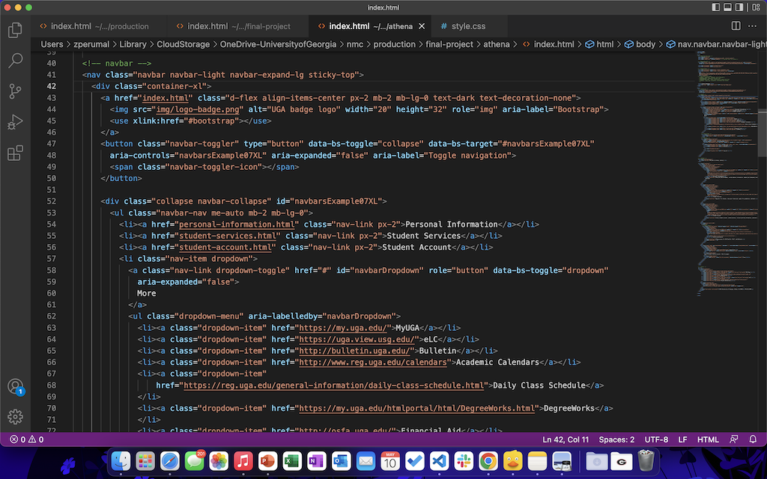
Task: Expand nav.navbar symbol breadcrumb
Action: tap(716, 44)
